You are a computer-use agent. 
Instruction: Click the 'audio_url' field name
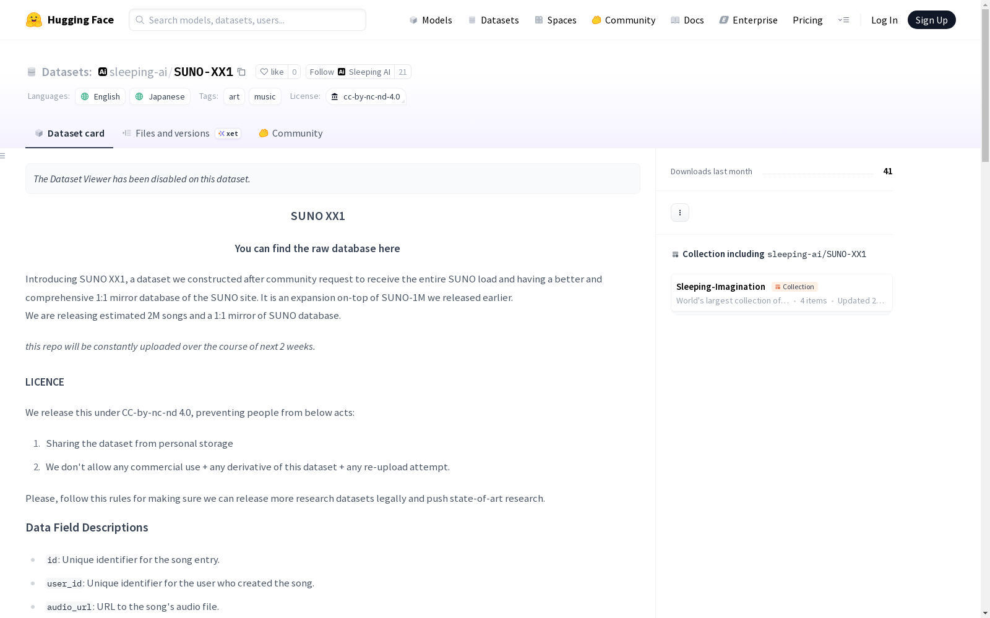(69, 607)
